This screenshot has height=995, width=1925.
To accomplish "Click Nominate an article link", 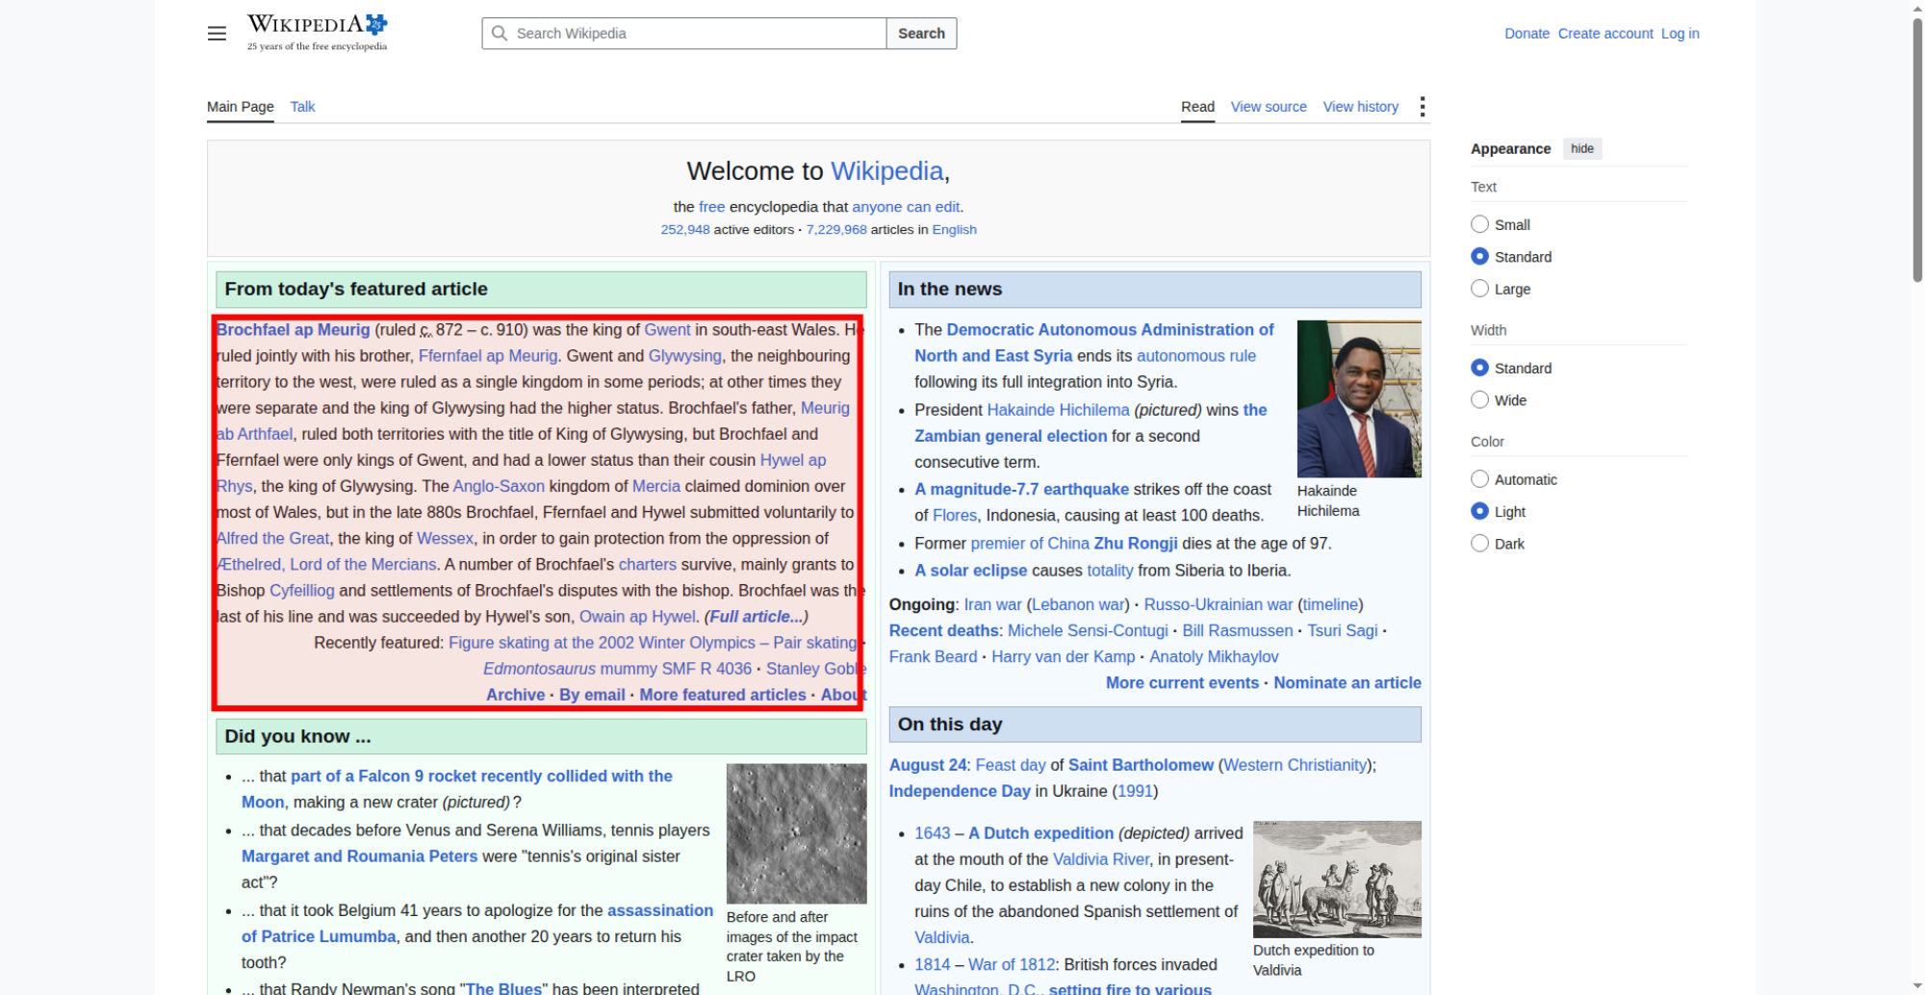I will tap(1347, 683).
